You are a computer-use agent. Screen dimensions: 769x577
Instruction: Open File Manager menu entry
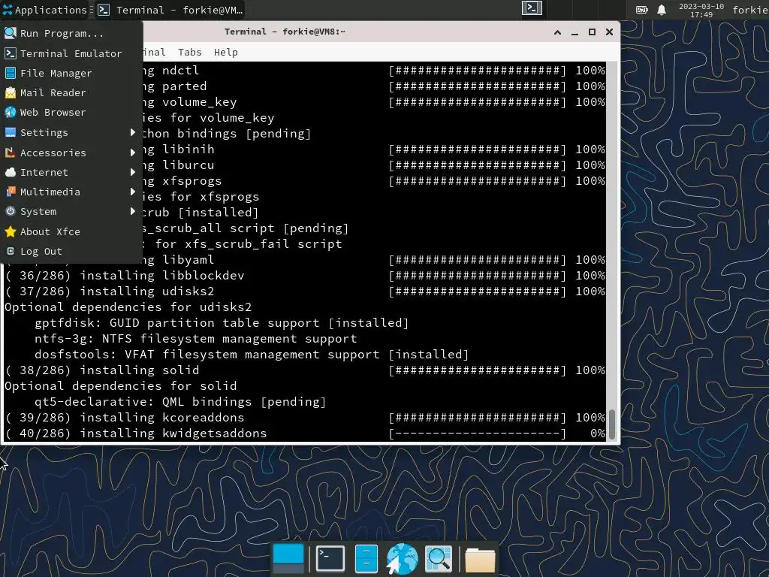pyautogui.click(x=71, y=73)
